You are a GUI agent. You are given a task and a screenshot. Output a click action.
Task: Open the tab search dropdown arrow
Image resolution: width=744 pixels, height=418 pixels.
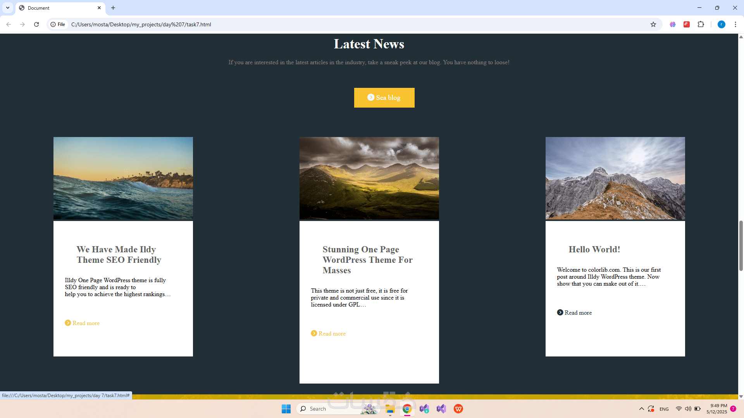[7, 8]
